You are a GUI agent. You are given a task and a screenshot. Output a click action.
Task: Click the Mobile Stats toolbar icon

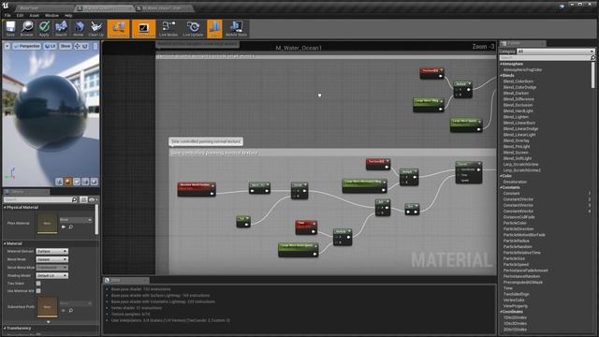[236, 29]
